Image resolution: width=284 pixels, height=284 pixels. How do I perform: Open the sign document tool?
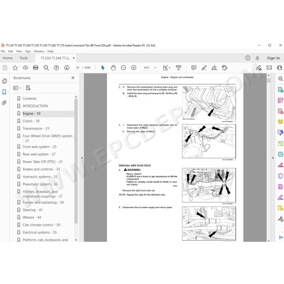pyautogui.click(x=214, y=68)
